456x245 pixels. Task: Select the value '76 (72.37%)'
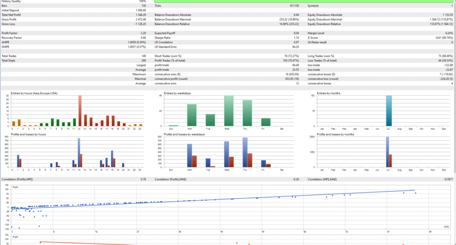click(291, 56)
